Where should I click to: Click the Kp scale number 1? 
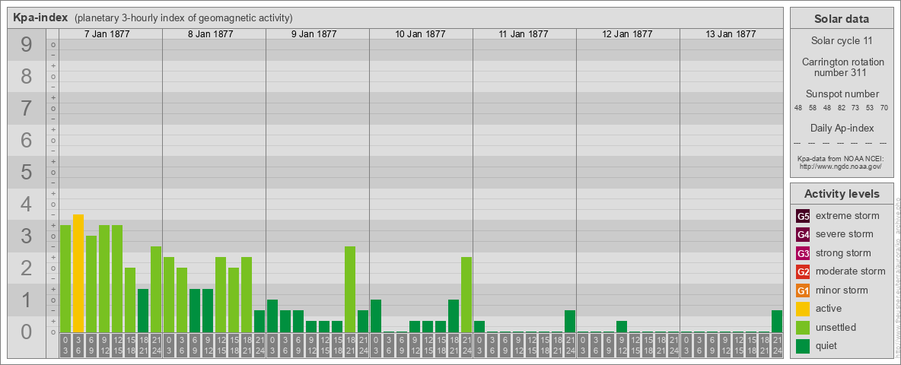tap(27, 300)
